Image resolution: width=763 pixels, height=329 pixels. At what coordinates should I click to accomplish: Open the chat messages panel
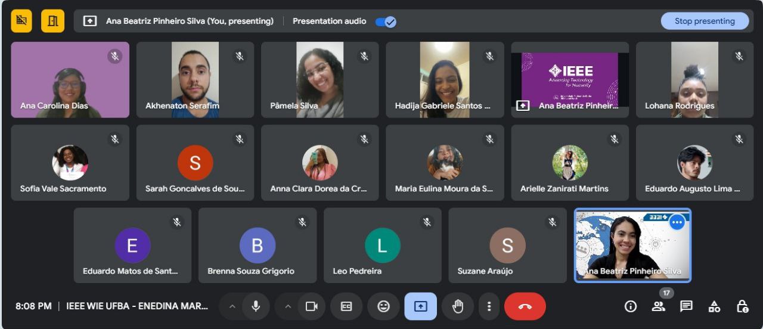pyautogui.click(x=686, y=306)
